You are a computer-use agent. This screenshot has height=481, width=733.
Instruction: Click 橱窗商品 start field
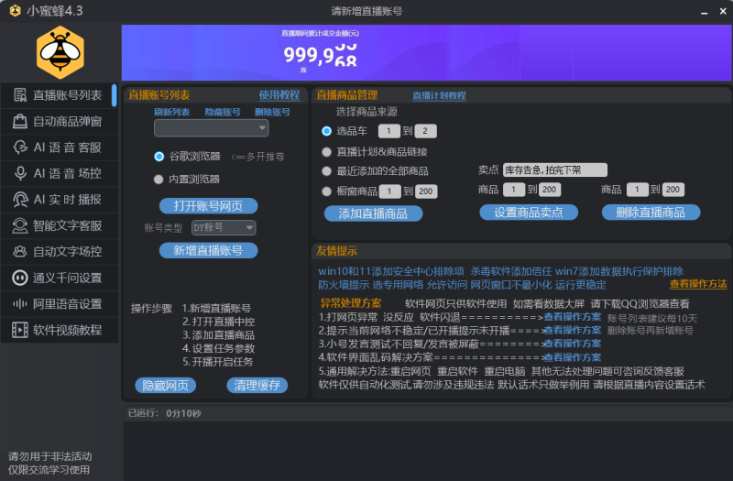coord(390,191)
